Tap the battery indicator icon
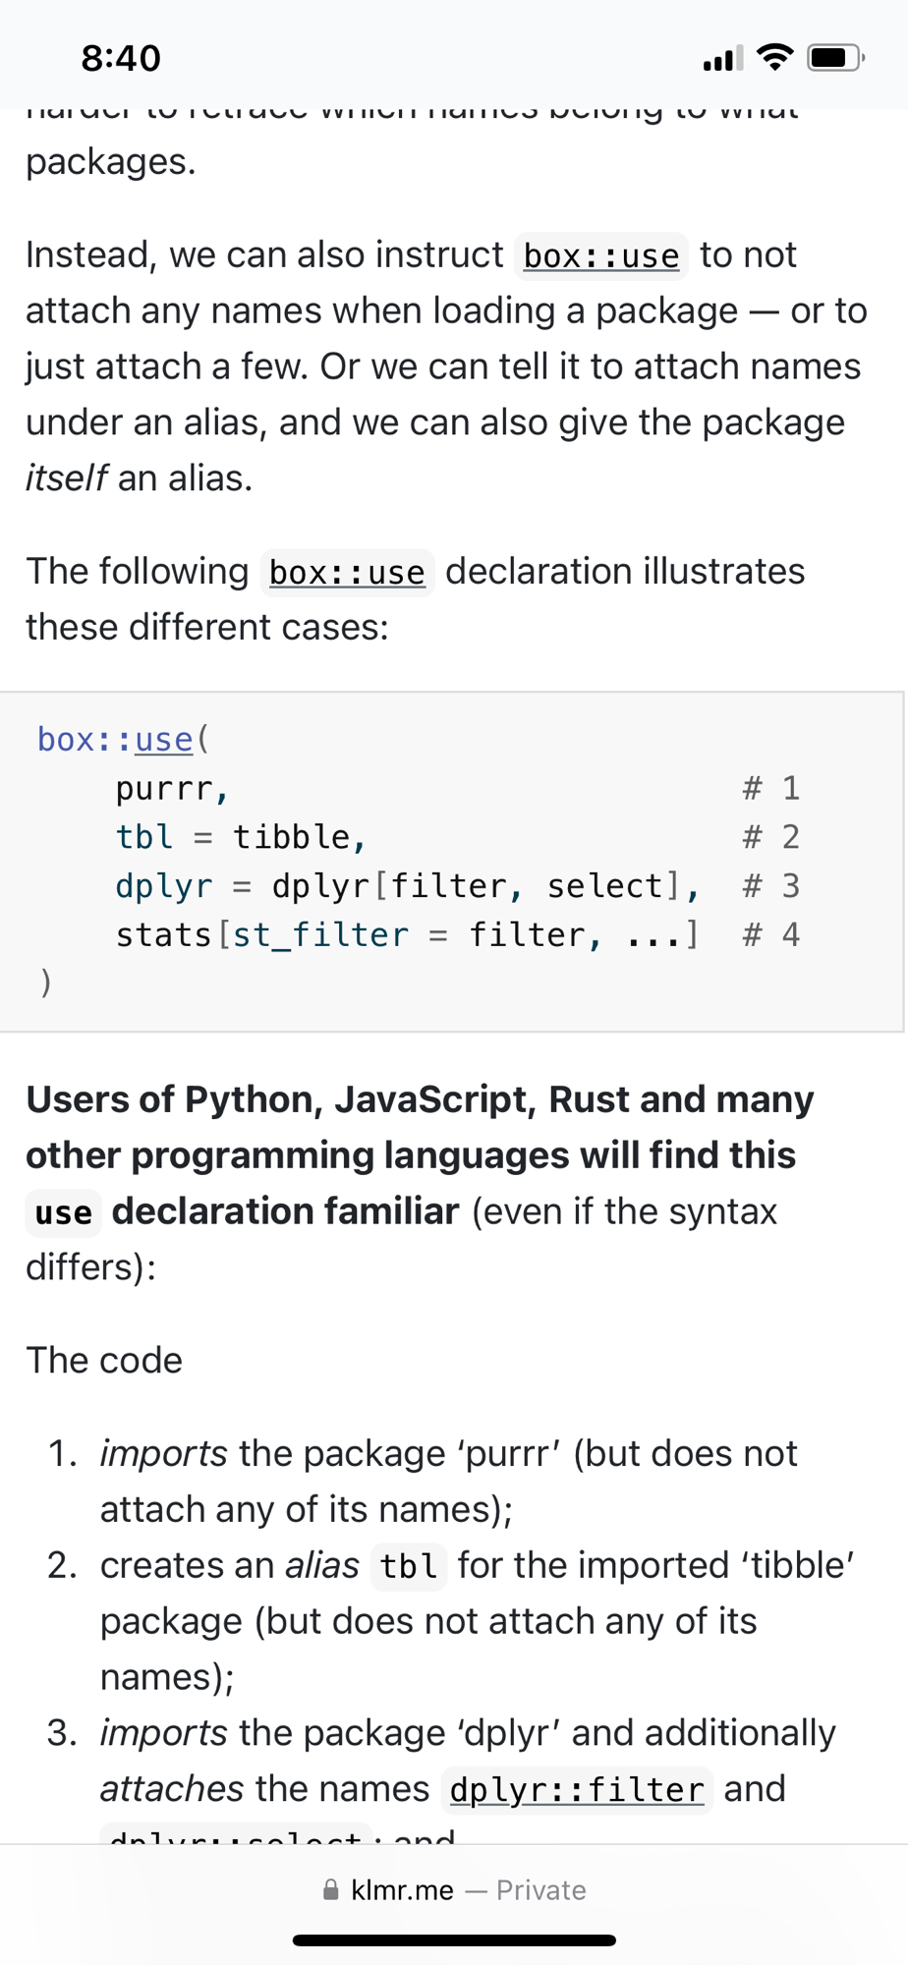The width and height of the screenshot is (908, 1965). (834, 58)
